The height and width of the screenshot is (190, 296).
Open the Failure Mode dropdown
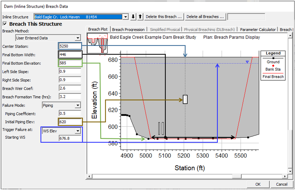pos(78,105)
